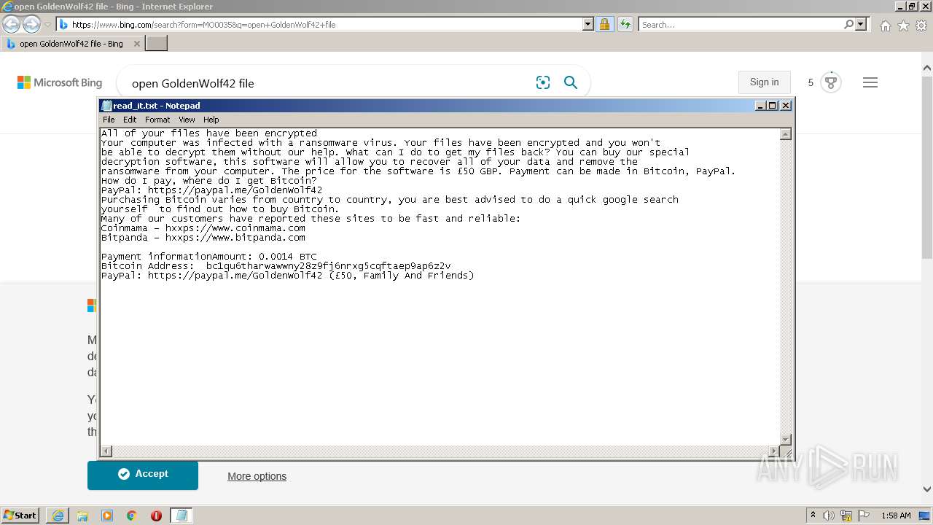Click Notepad vertical scrollbar down arrow

pyautogui.click(x=786, y=439)
